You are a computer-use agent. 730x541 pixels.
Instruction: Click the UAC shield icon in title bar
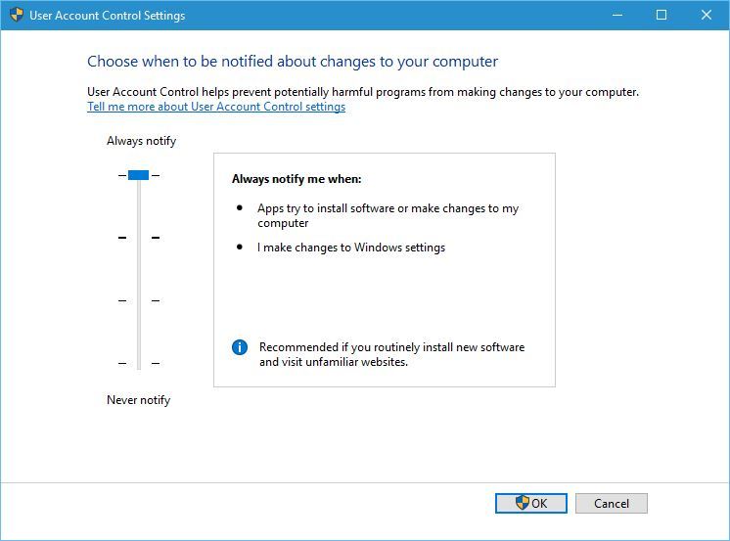(x=17, y=15)
